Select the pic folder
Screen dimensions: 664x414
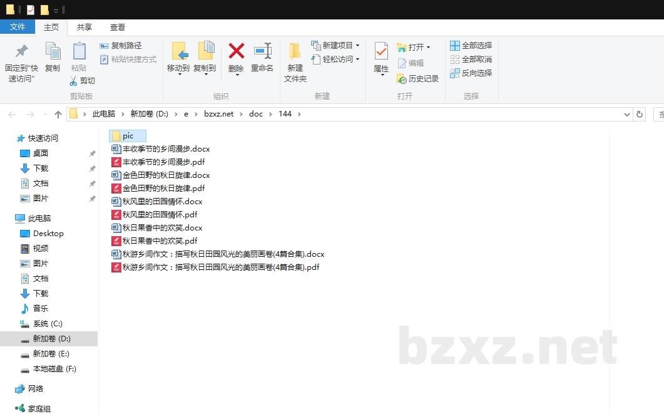pos(128,136)
